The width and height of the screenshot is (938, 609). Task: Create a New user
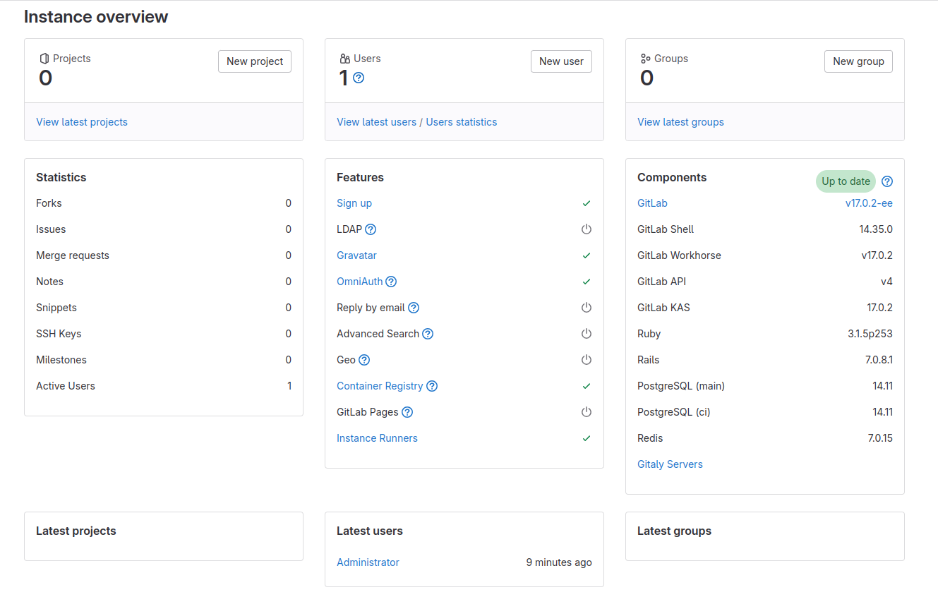click(561, 61)
